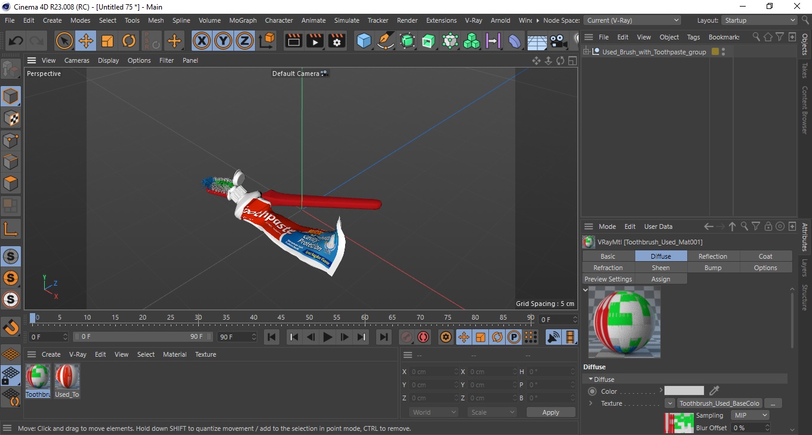The height and width of the screenshot is (435, 812).
Task: Switch to Edges mode
Action: (11, 162)
